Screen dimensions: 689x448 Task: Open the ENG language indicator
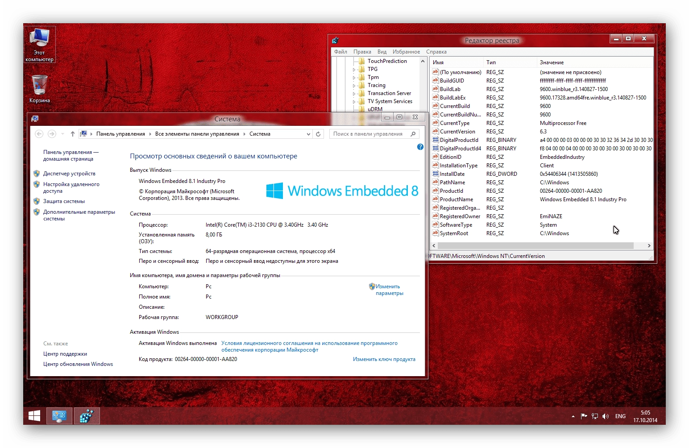point(620,416)
